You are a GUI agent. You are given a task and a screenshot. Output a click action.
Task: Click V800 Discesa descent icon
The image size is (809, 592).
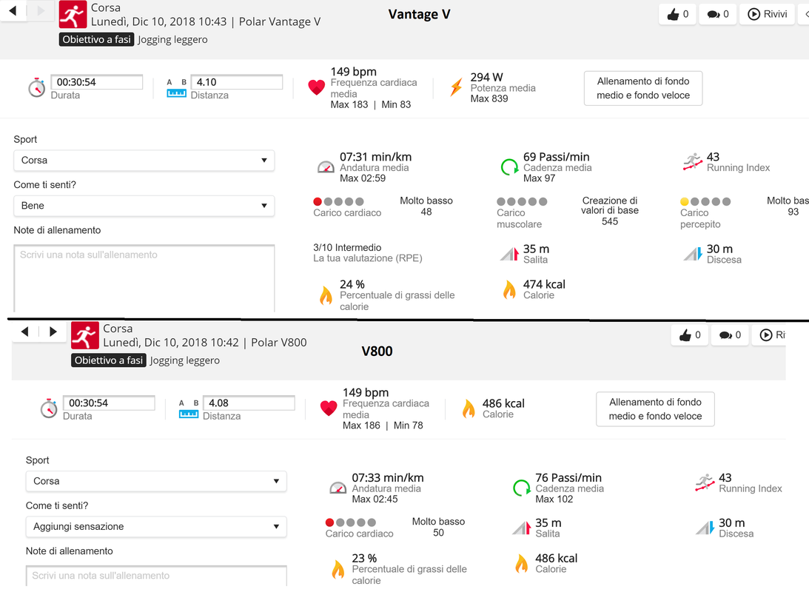click(x=705, y=528)
